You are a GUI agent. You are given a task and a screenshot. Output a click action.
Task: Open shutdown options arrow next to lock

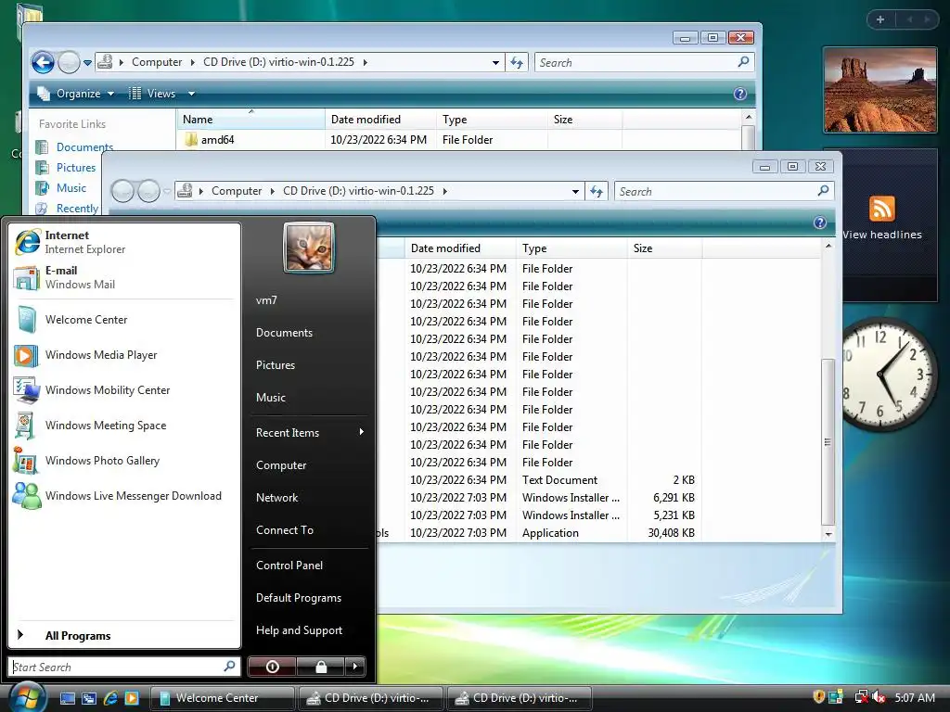tap(355, 667)
